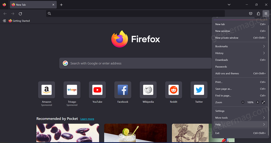Click the address bar search icon
271x143 pixels.
click(x=49, y=14)
